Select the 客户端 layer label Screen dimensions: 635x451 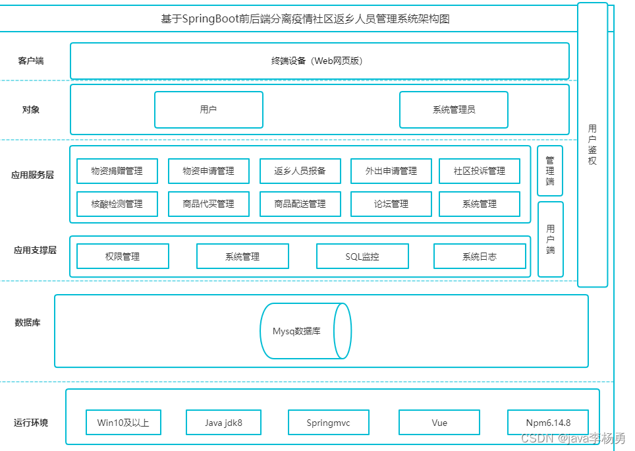(31, 61)
